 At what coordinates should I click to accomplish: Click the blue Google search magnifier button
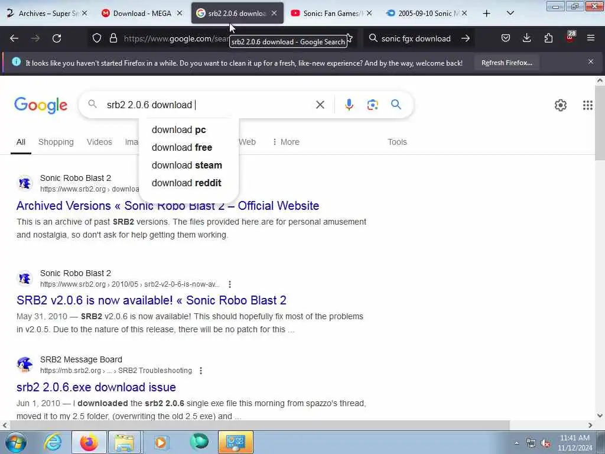[396, 104]
